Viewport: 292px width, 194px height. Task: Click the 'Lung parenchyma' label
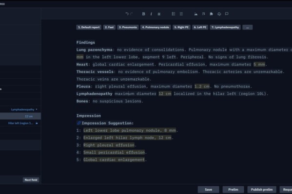(94, 50)
